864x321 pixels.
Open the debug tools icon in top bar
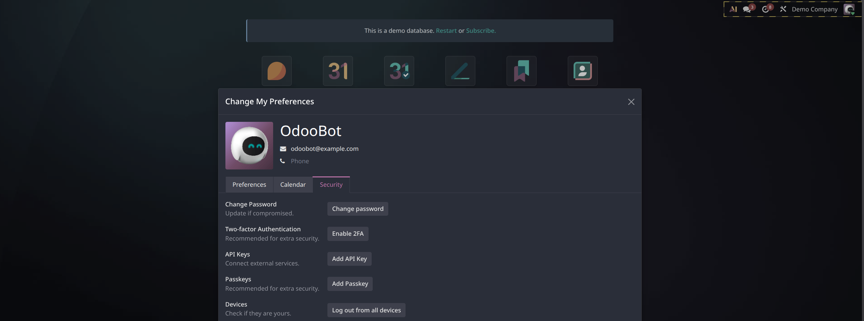pos(783,9)
